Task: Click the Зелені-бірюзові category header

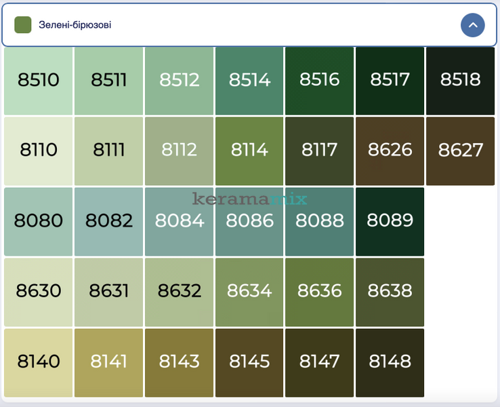Action: pyautogui.click(x=249, y=25)
